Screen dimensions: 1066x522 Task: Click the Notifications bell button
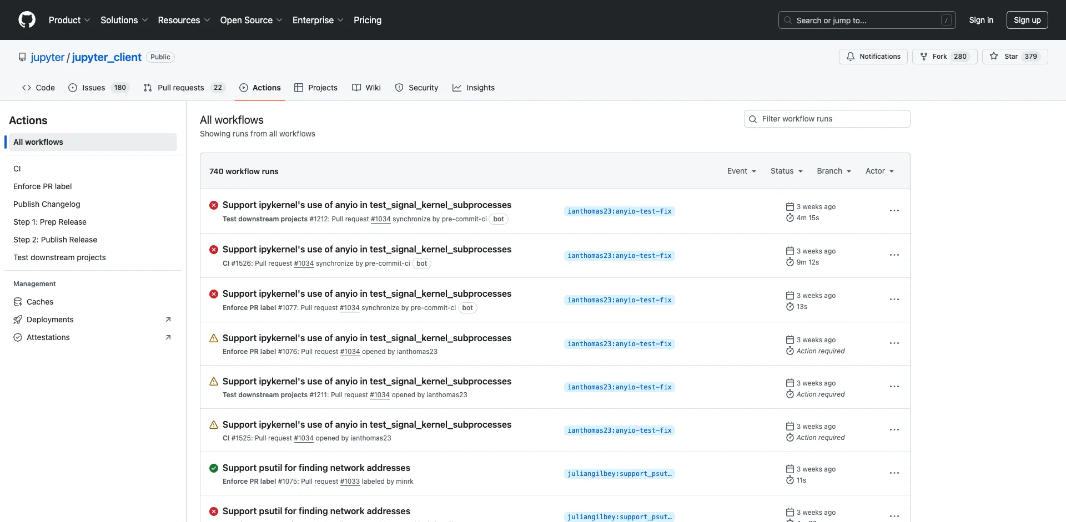click(x=873, y=57)
